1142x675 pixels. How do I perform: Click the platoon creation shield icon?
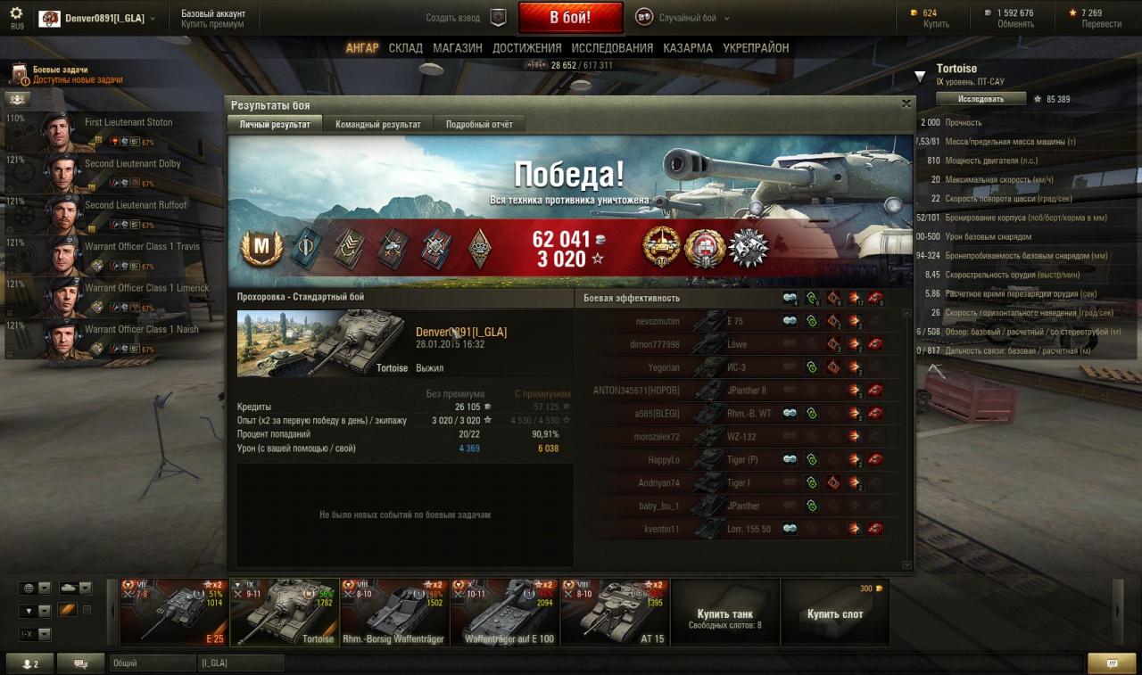499,17
